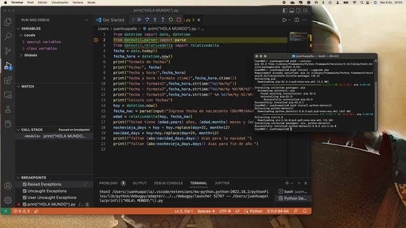Open editor More Actions menu

click(304, 20)
